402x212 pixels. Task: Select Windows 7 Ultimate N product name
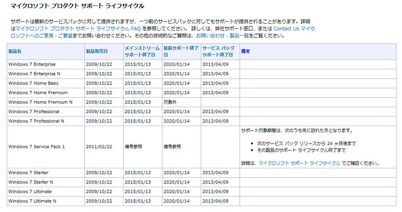32,201
